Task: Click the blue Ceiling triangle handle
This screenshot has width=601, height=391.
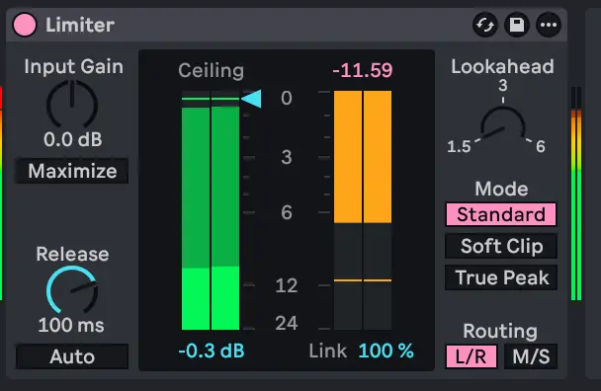Action: pyautogui.click(x=252, y=99)
